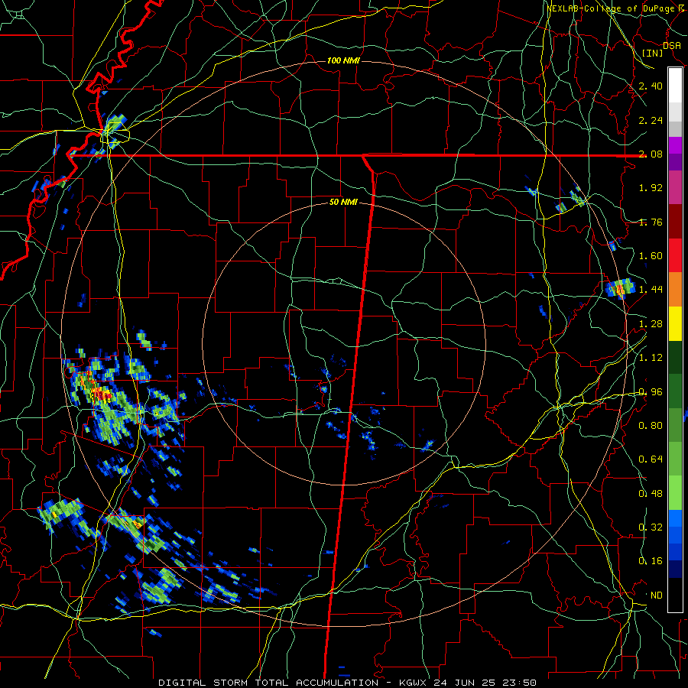Click the [IN] units label
The width and height of the screenshot is (688, 688).
pyautogui.click(x=652, y=53)
